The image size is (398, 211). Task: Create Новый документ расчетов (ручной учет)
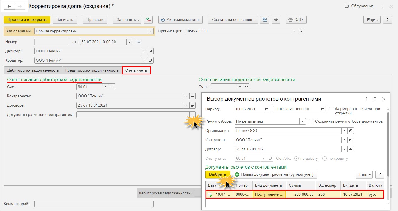tap(275, 174)
